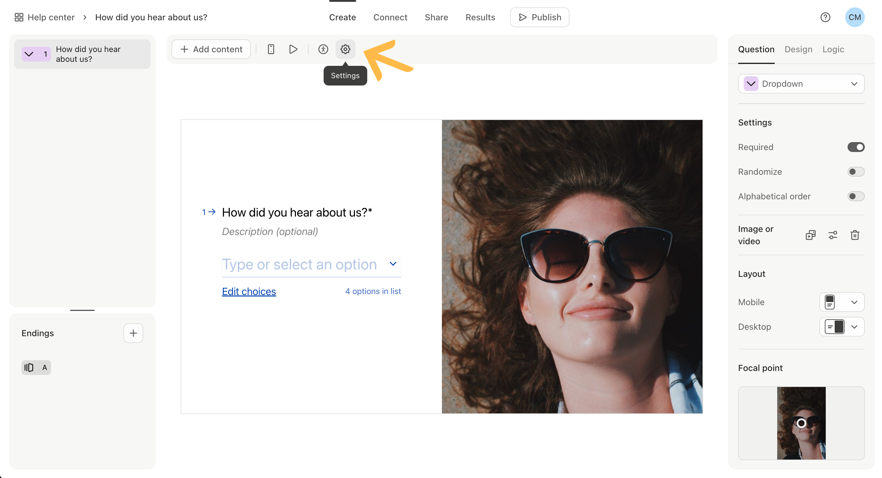Image resolution: width=882 pixels, height=478 pixels.
Task: Open the Settings gear icon
Action: 345,49
